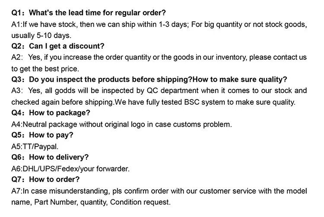
Task: Select the Q3 product inspection question heading
Action: (x=149, y=80)
